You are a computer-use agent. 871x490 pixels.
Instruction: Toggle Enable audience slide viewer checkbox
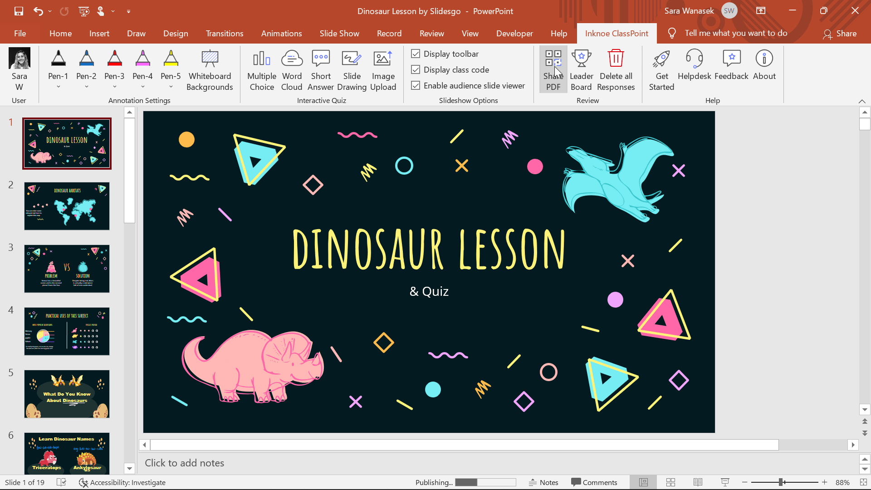pyautogui.click(x=416, y=85)
